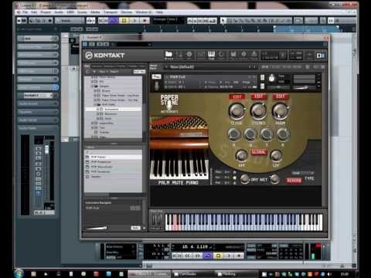Click the CLOSE mic volume knob
The height and width of the screenshot is (278, 371).
click(237, 111)
